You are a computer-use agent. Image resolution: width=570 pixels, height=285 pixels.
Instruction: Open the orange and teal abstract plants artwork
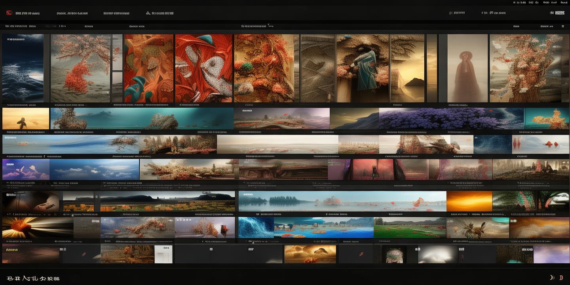click(x=149, y=68)
